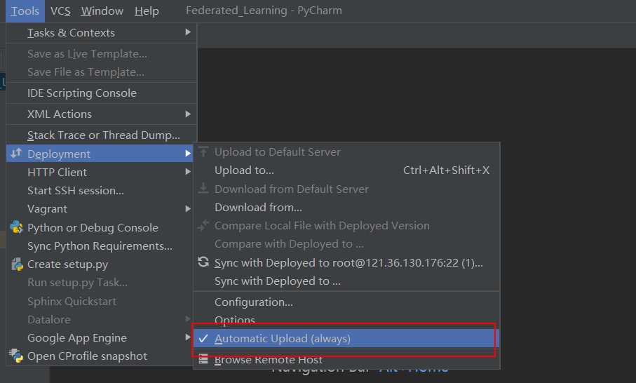Viewport: 636px width, 383px height.
Task: Click upload arrow icon for Default Server
Action: (203, 152)
